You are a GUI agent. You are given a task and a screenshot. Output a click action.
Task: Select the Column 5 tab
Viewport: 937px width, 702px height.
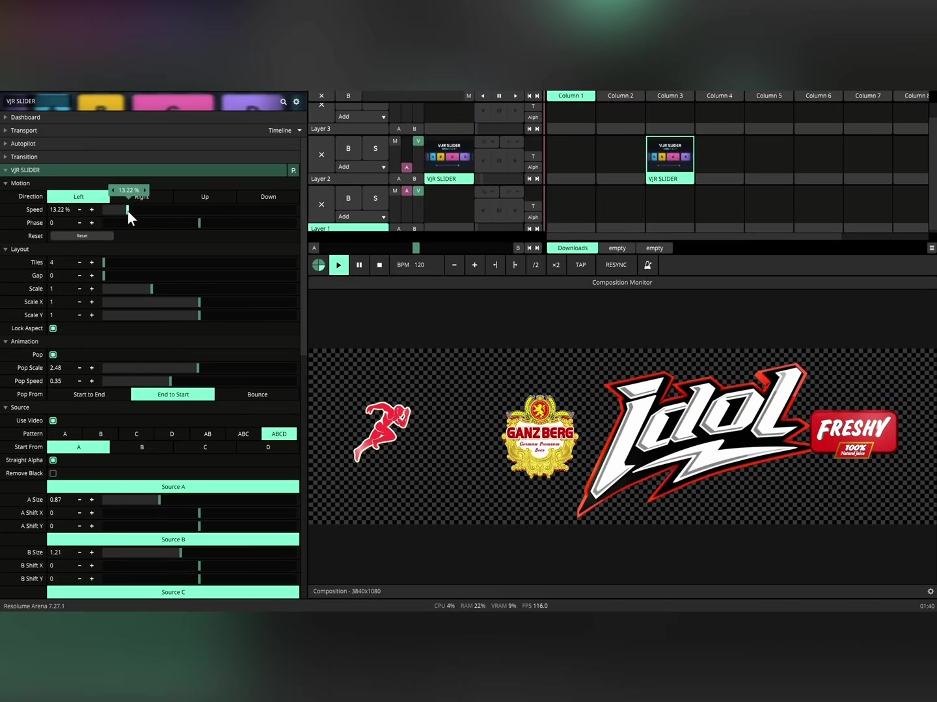pyautogui.click(x=768, y=96)
